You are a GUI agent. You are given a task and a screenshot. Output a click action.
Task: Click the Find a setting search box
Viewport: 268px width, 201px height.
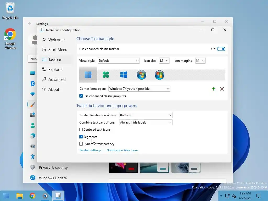(x=32, y=58)
